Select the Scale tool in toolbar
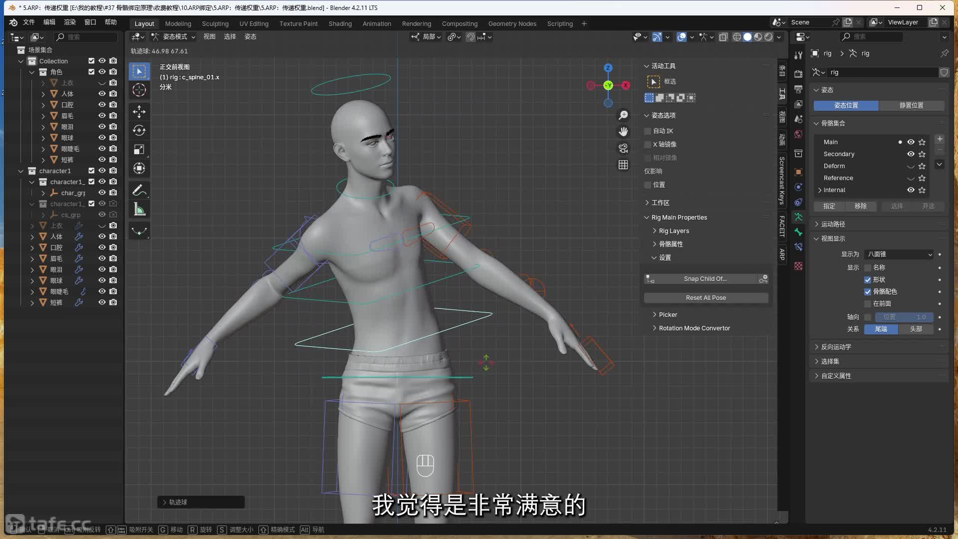 [139, 149]
